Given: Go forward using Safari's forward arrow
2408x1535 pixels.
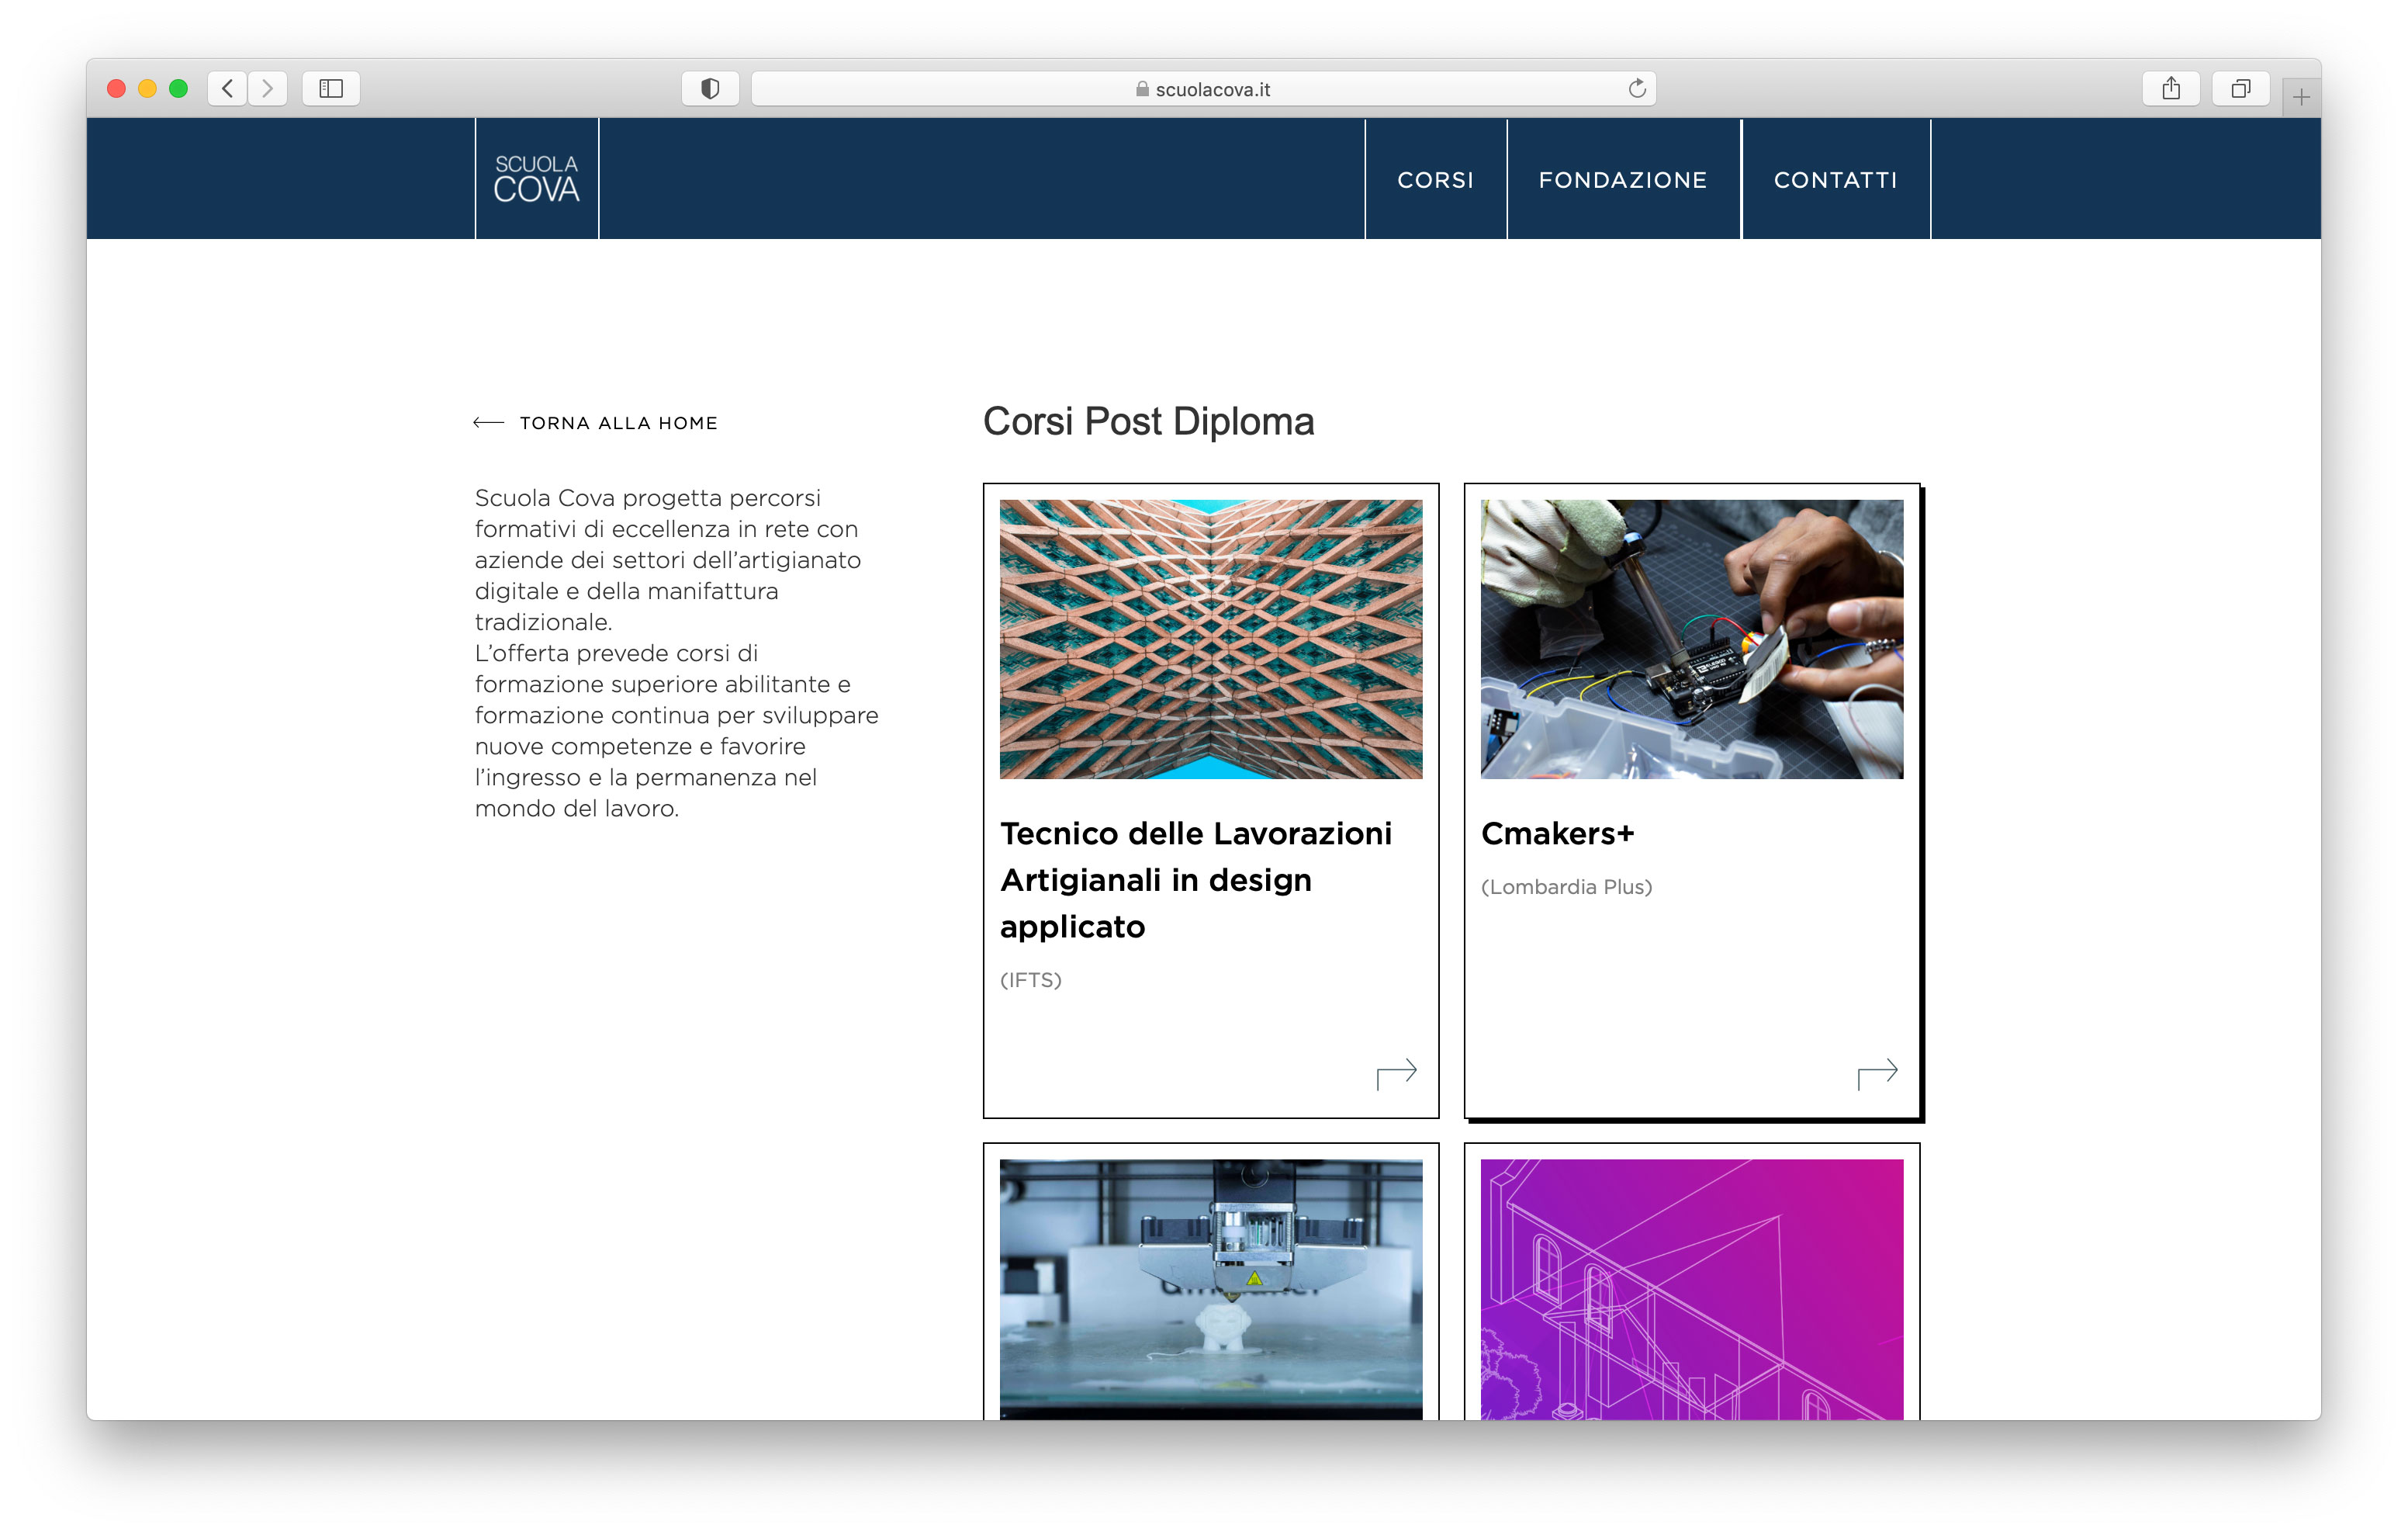Looking at the screenshot, I should [267, 89].
